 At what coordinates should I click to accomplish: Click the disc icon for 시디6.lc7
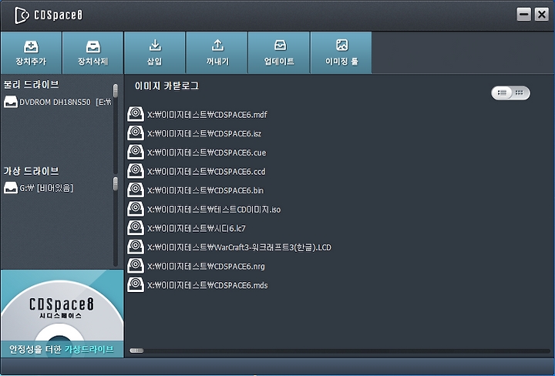coord(136,228)
